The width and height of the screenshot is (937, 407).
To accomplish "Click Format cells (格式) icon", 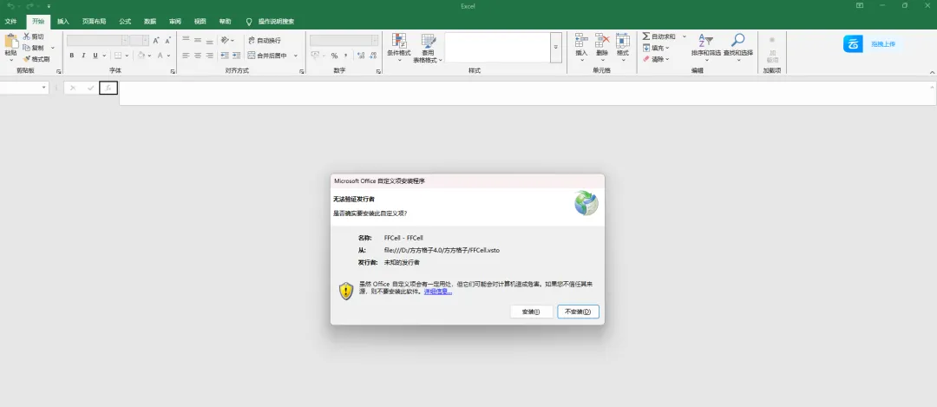I will (x=623, y=41).
